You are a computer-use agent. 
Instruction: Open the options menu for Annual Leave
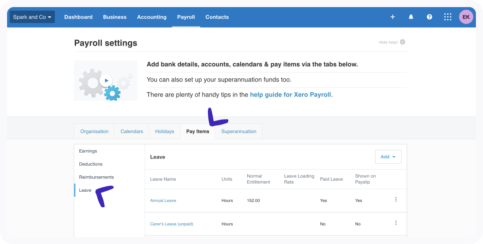tap(396, 200)
